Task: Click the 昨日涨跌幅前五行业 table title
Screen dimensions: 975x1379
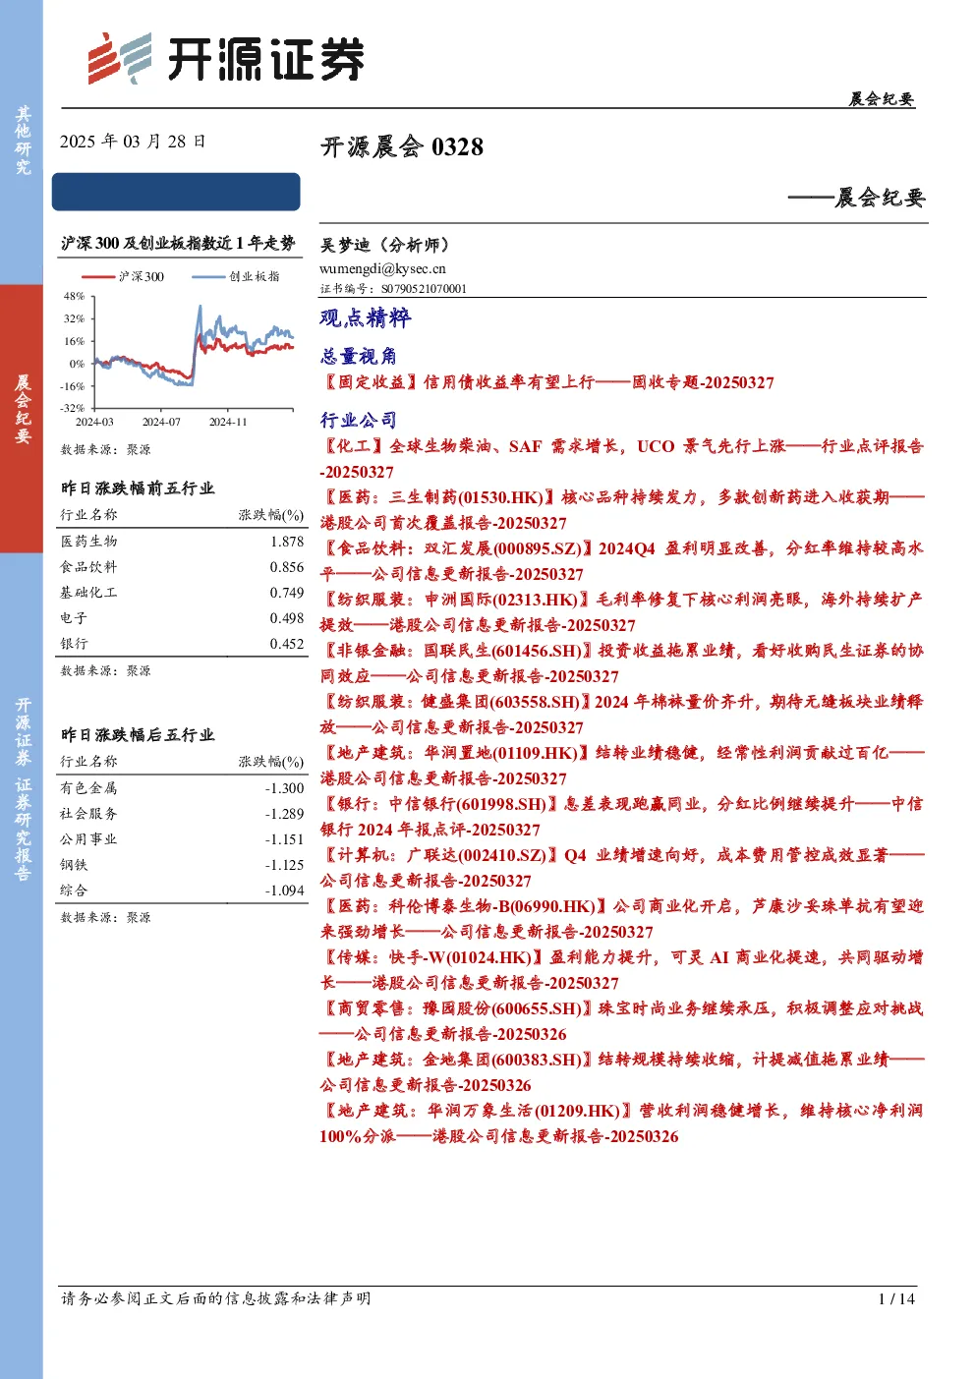Action: click(138, 488)
